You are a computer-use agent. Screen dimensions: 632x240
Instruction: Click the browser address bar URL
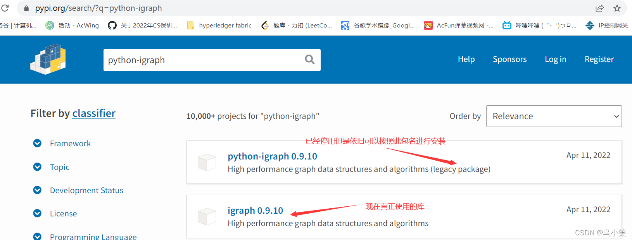click(x=98, y=8)
